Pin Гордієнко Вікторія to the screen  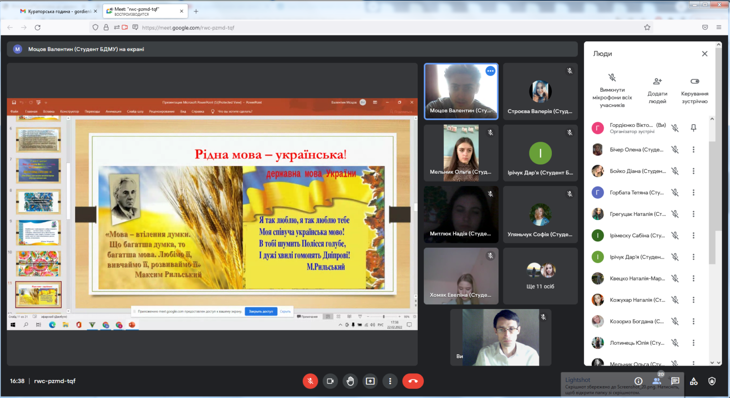[693, 128]
